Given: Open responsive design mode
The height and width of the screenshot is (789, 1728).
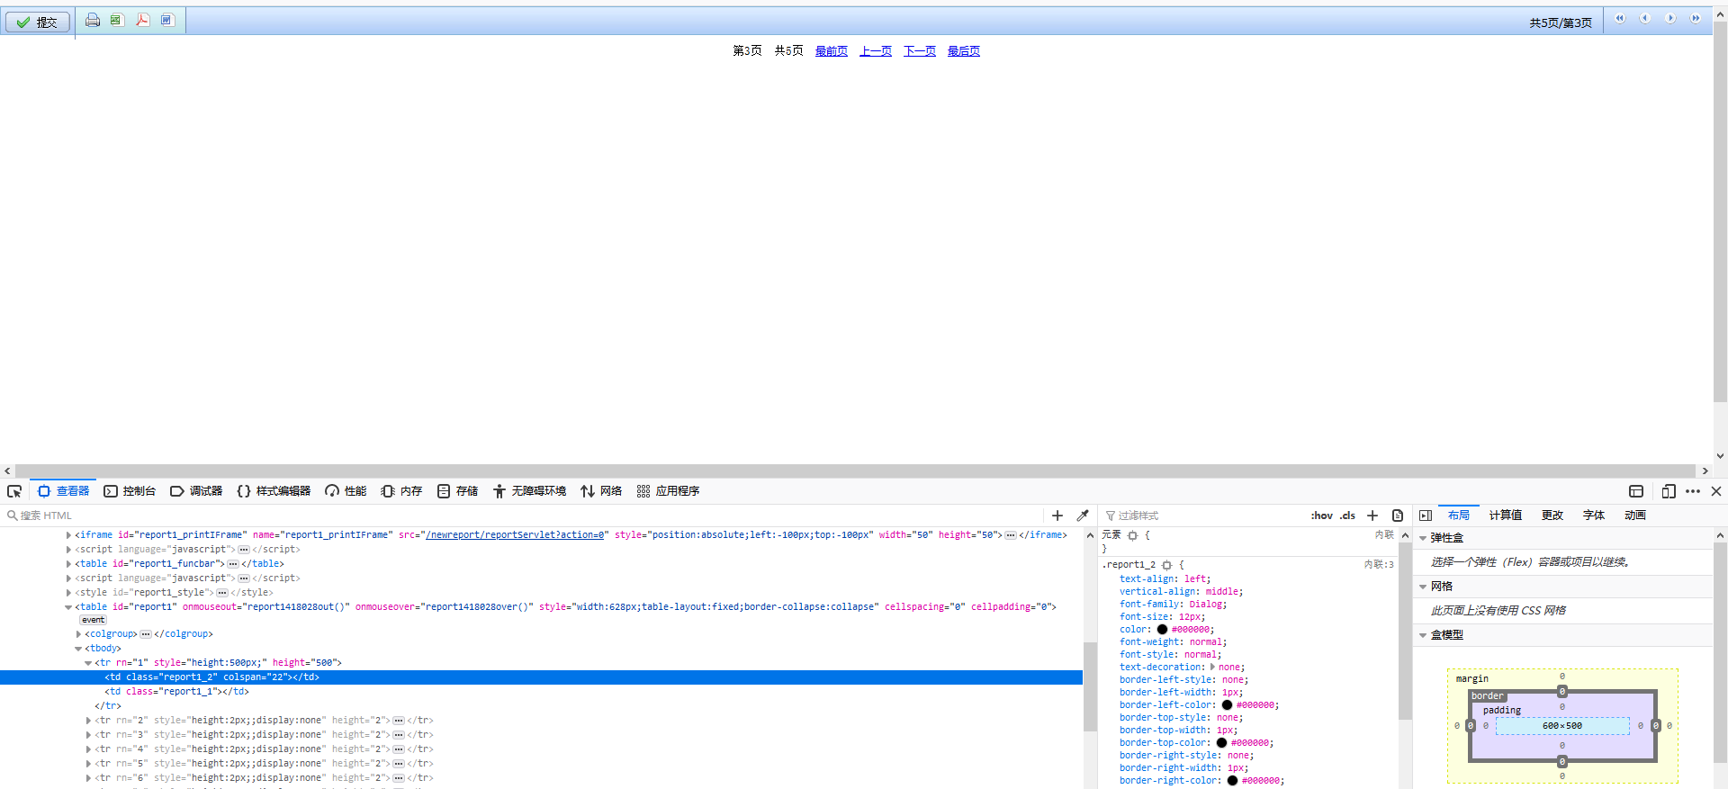Looking at the screenshot, I should [x=1669, y=491].
